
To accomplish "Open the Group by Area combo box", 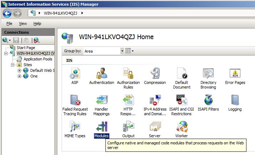I will click(x=103, y=51).
